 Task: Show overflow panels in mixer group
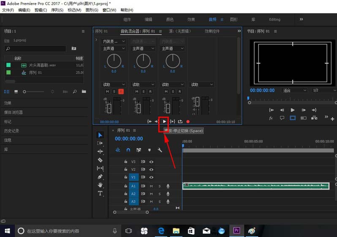(x=239, y=31)
